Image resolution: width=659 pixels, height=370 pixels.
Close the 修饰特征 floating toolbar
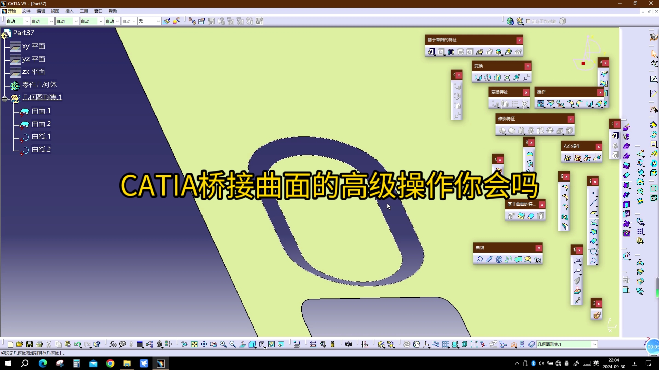(x=571, y=119)
